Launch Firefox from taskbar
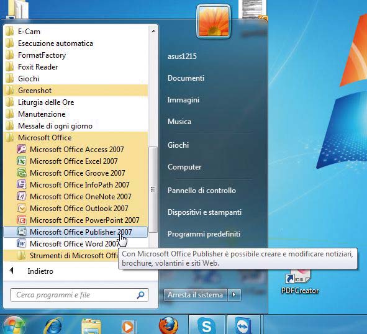367x334 pixels. pos(168,326)
